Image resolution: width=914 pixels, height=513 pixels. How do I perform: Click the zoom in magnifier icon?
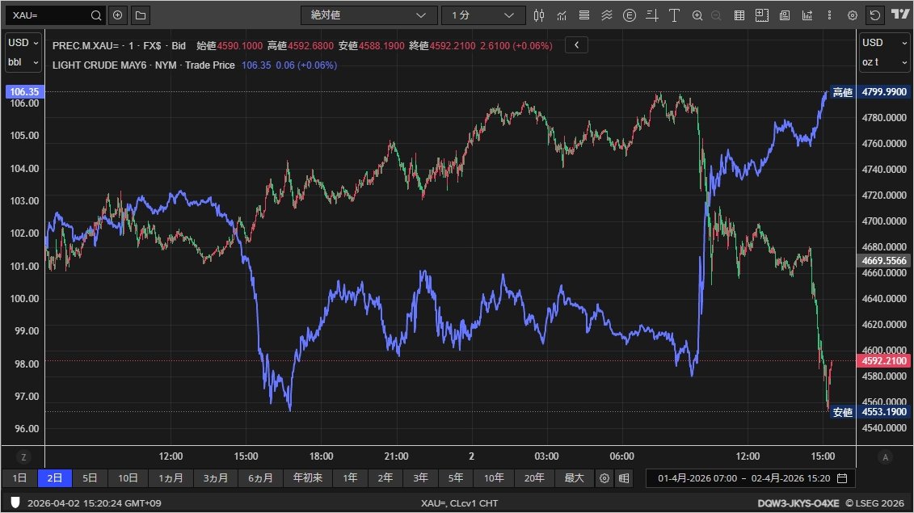(x=697, y=15)
